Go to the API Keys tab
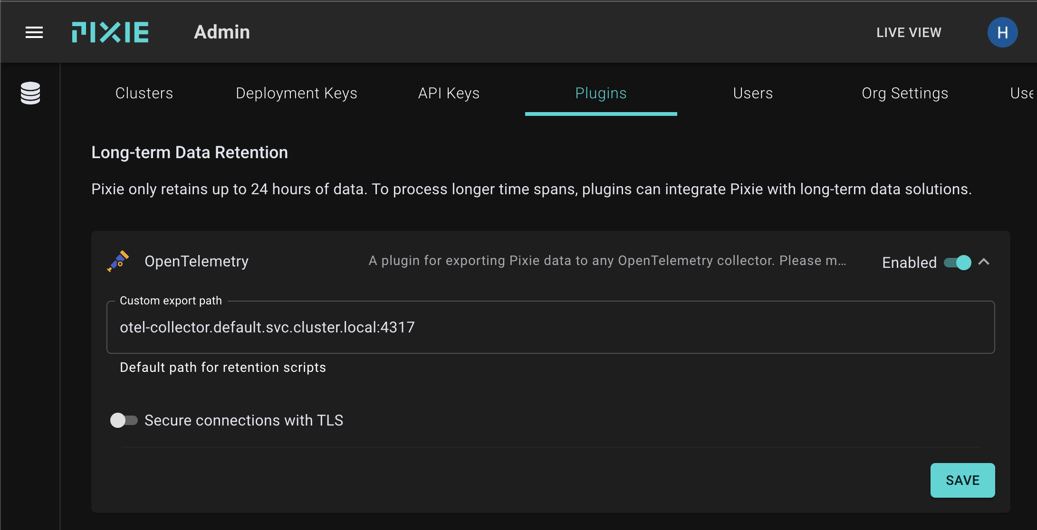1037x530 pixels. [449, 93]
